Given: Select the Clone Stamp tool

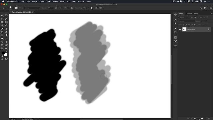Looking at the screenshot, I should (x=6, y=29).
